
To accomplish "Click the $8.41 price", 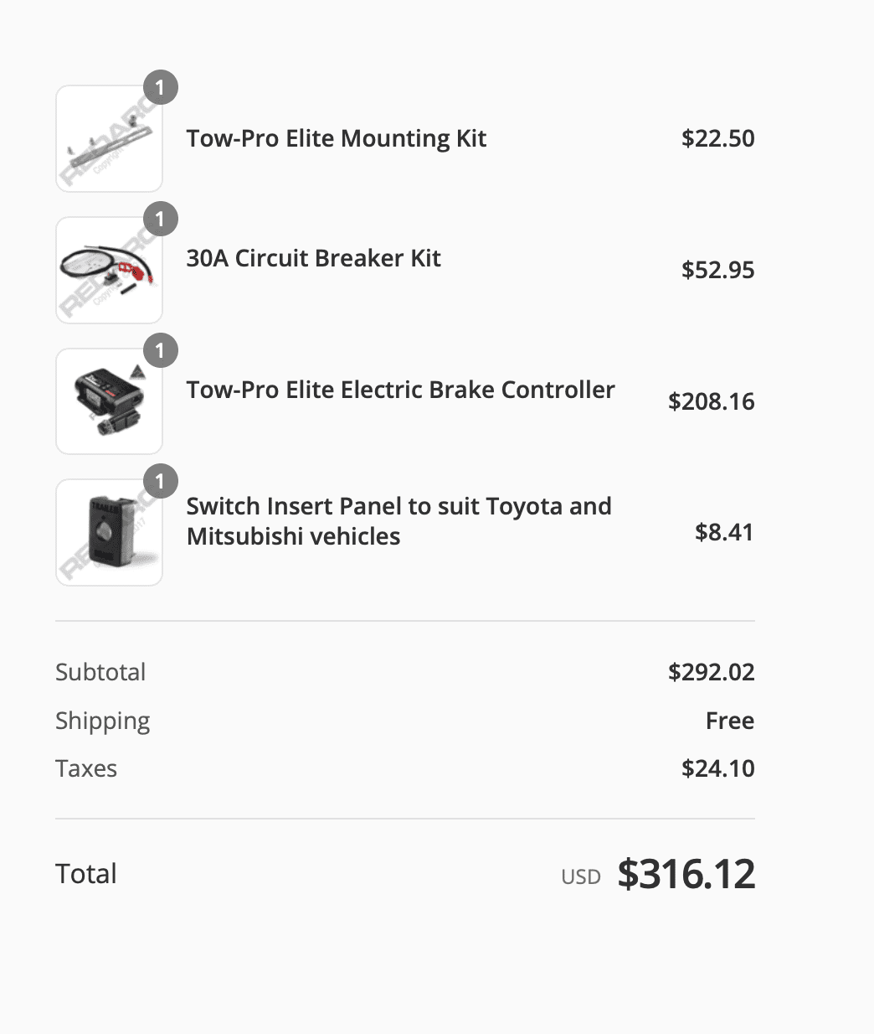I will tap(724, 532).
